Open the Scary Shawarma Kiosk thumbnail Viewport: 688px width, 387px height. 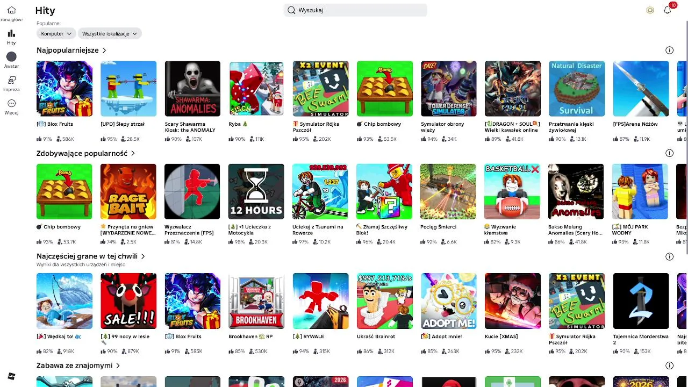pos(192,89)
